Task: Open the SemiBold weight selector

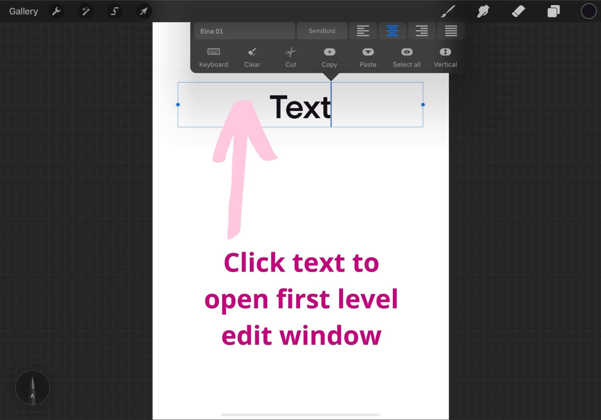Action: click(322, 31)
